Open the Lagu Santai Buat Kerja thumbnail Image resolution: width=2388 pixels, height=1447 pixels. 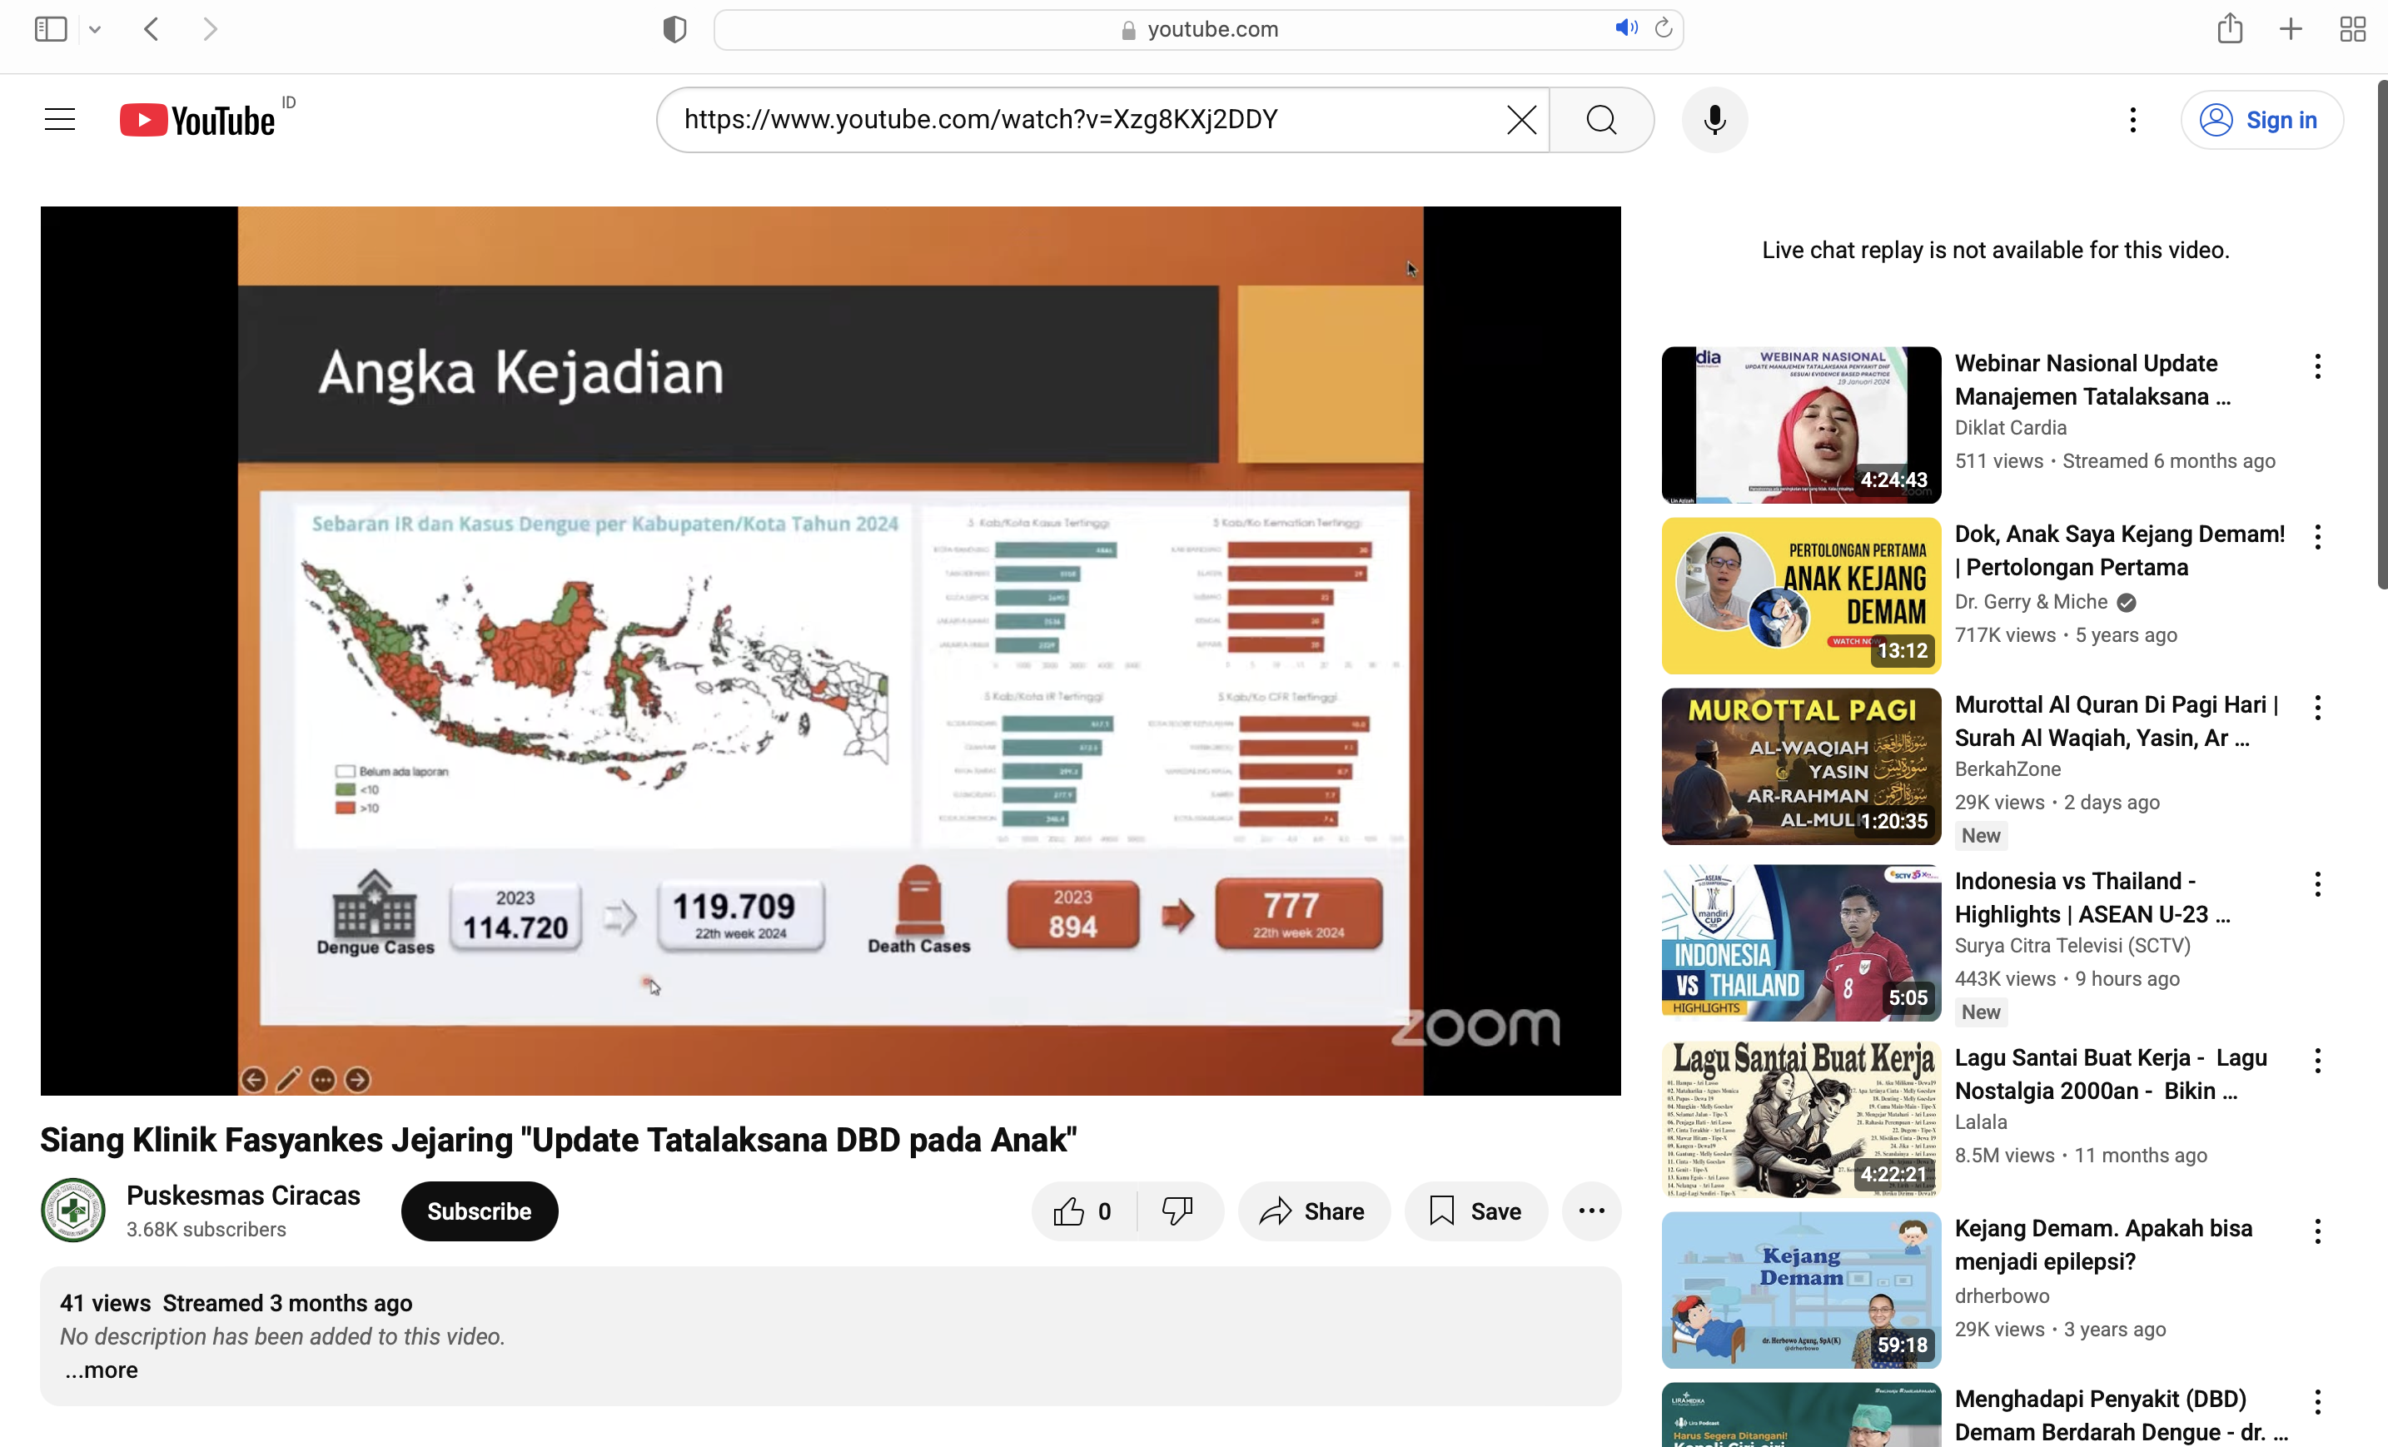pos(1801,1118)
